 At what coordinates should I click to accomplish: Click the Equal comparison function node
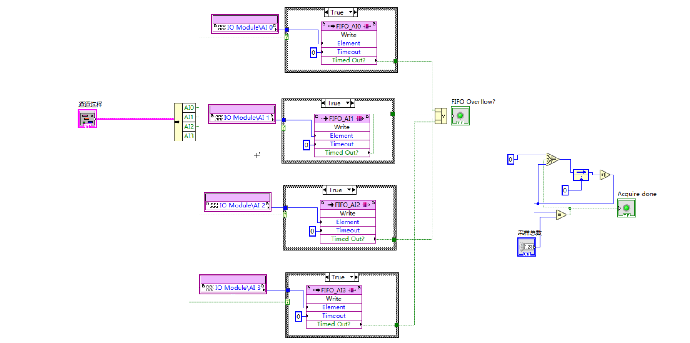click(561, 215)
